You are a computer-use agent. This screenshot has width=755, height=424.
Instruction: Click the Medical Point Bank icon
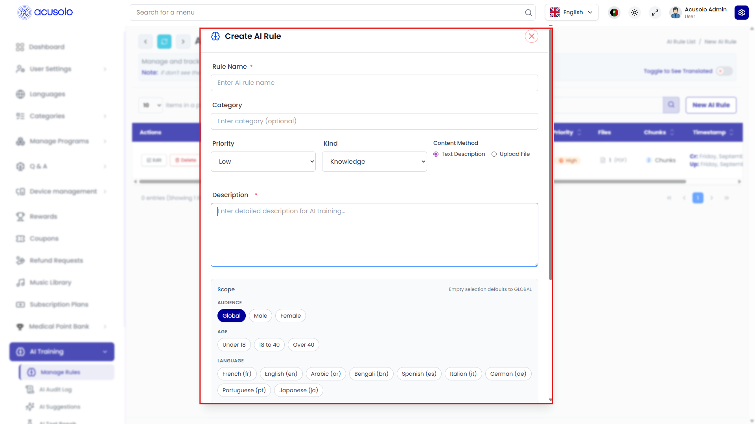coord(20,326)
